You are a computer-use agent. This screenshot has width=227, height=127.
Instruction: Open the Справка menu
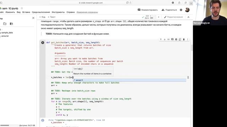tap(71, 12)
